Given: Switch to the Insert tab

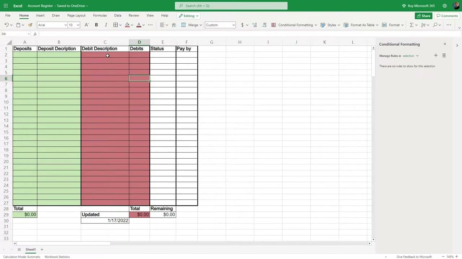Looking at the screenshot, I should point(40,15).
